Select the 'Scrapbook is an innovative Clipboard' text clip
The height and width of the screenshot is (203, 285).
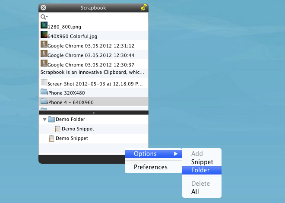(x=92, y=72)
